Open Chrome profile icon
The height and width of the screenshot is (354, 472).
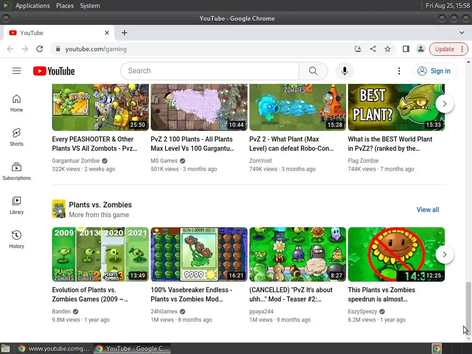[421, 49]
